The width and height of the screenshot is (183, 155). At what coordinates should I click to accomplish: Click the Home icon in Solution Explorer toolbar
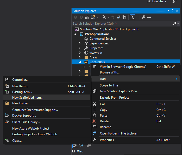(87, 17)
